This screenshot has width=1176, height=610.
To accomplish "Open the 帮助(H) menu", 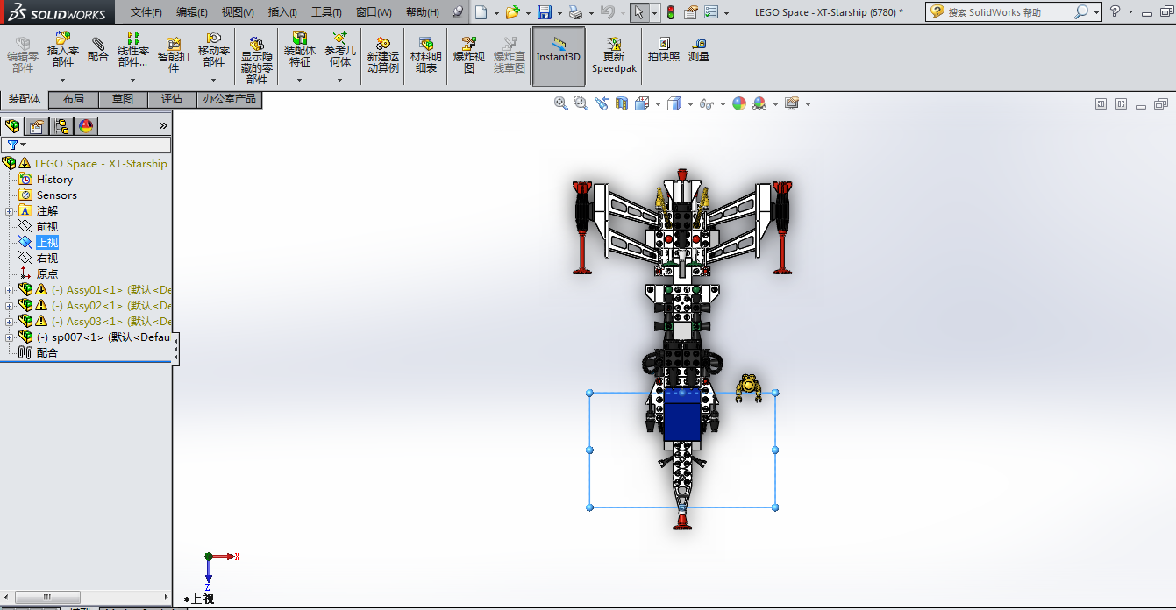I will (x=423, y=12).
